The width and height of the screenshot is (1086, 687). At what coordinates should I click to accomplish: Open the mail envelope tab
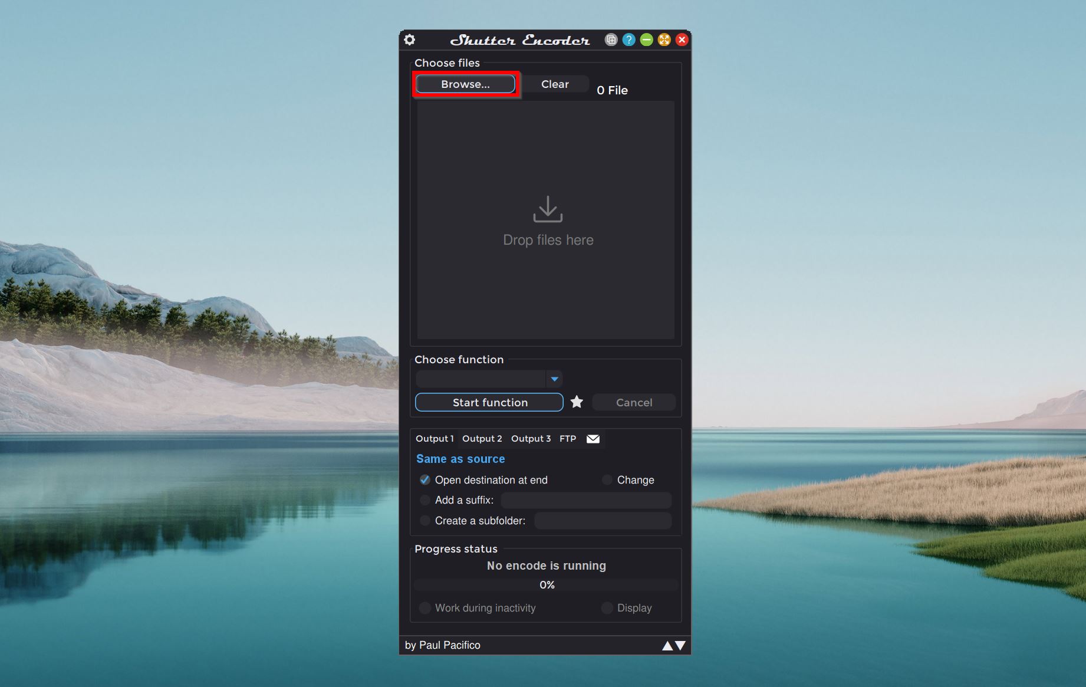(593, 439)
